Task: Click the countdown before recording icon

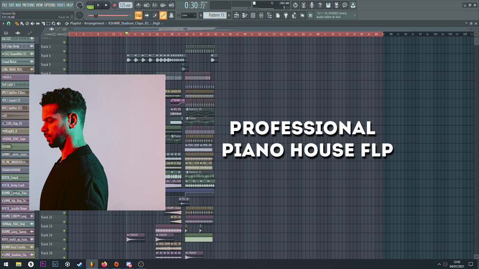Action: (x=155, y=5)
